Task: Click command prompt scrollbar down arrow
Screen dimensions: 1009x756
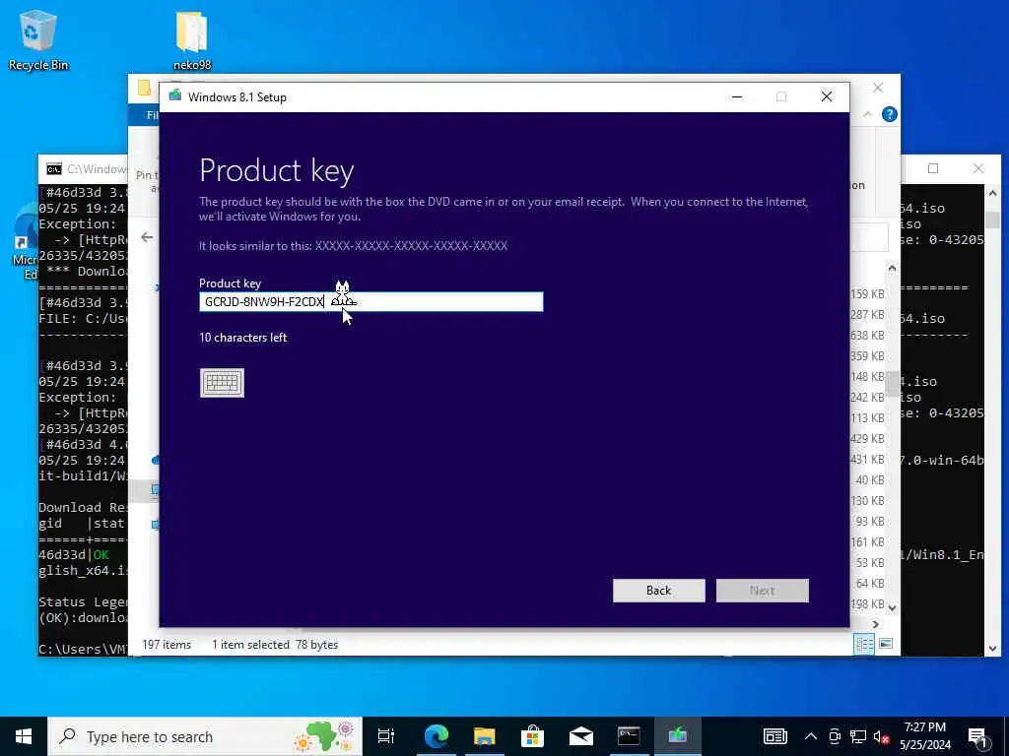Action: click(x=992, y=649)
